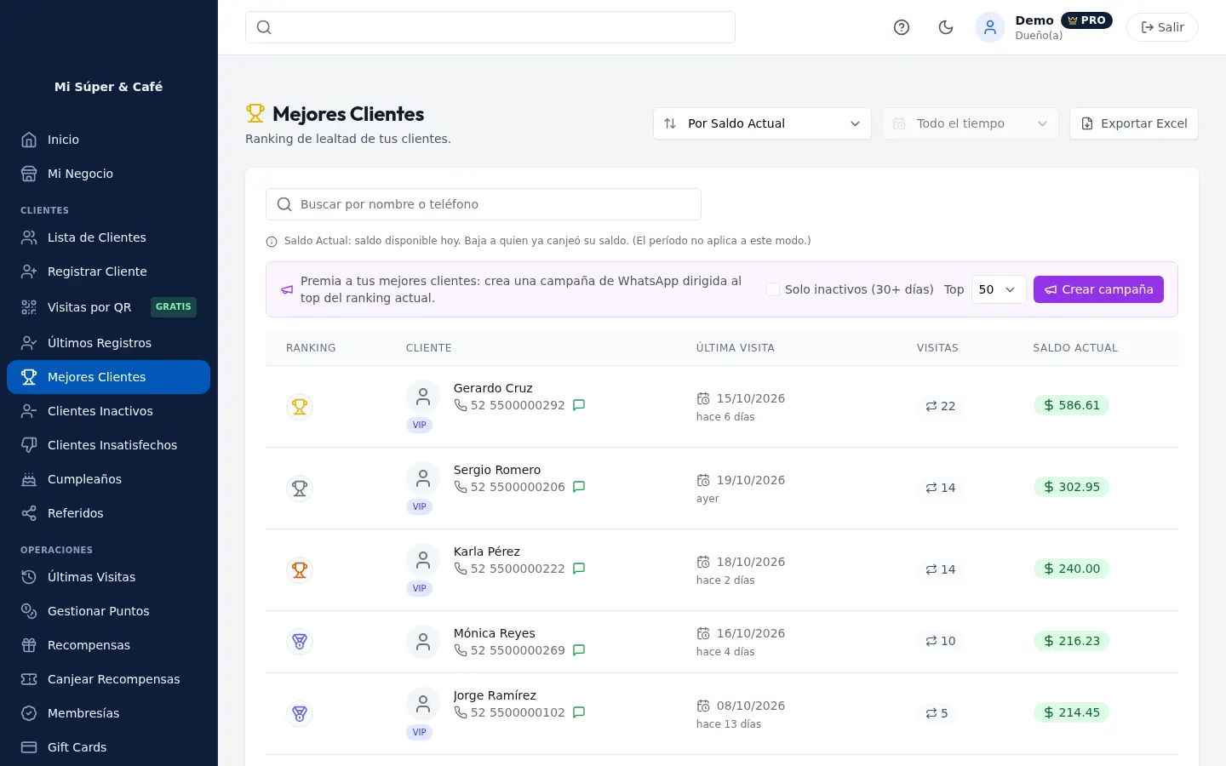Click the search magnifier in top bar
The width and height of the screenshot is (1226, 766).
coord(264,27)
